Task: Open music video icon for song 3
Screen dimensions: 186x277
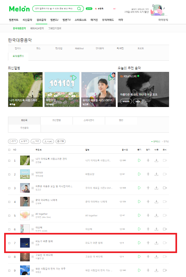Action: 165,188
